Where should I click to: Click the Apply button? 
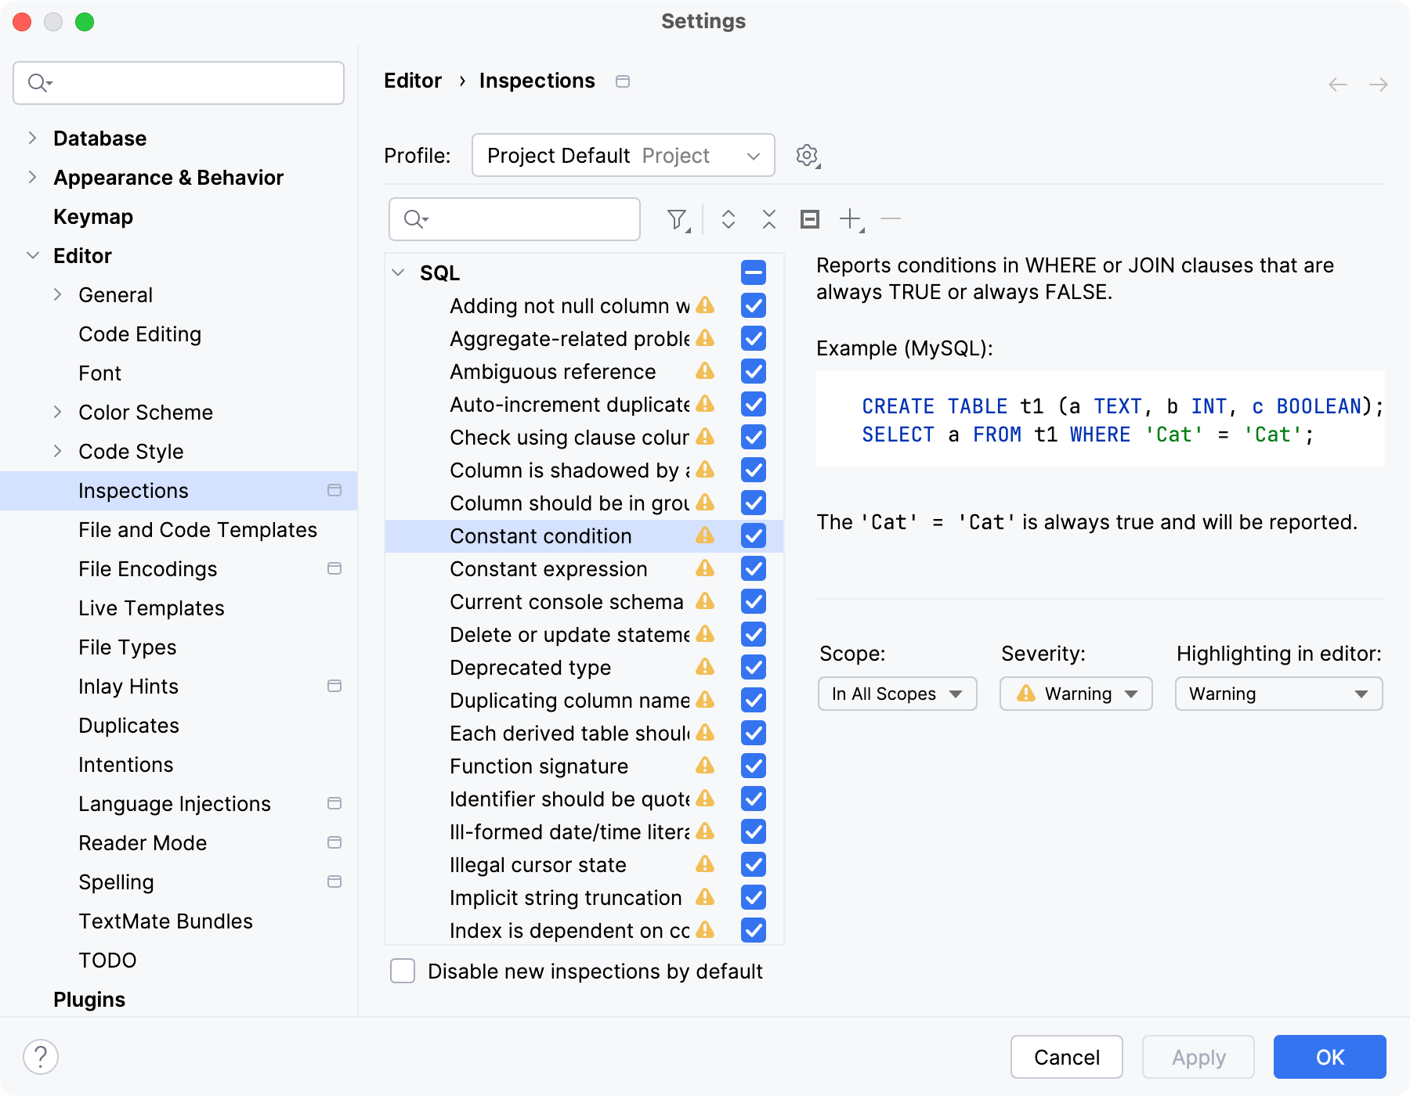coord(1197,1057)
